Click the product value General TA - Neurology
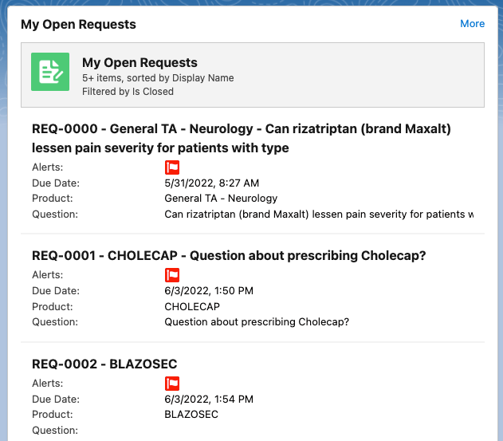Image resolution: width=503 pixels, height=441 pixels. point(221,198)
